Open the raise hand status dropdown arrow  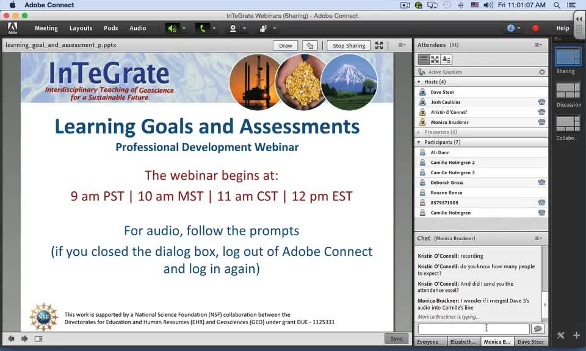point(275,28)
